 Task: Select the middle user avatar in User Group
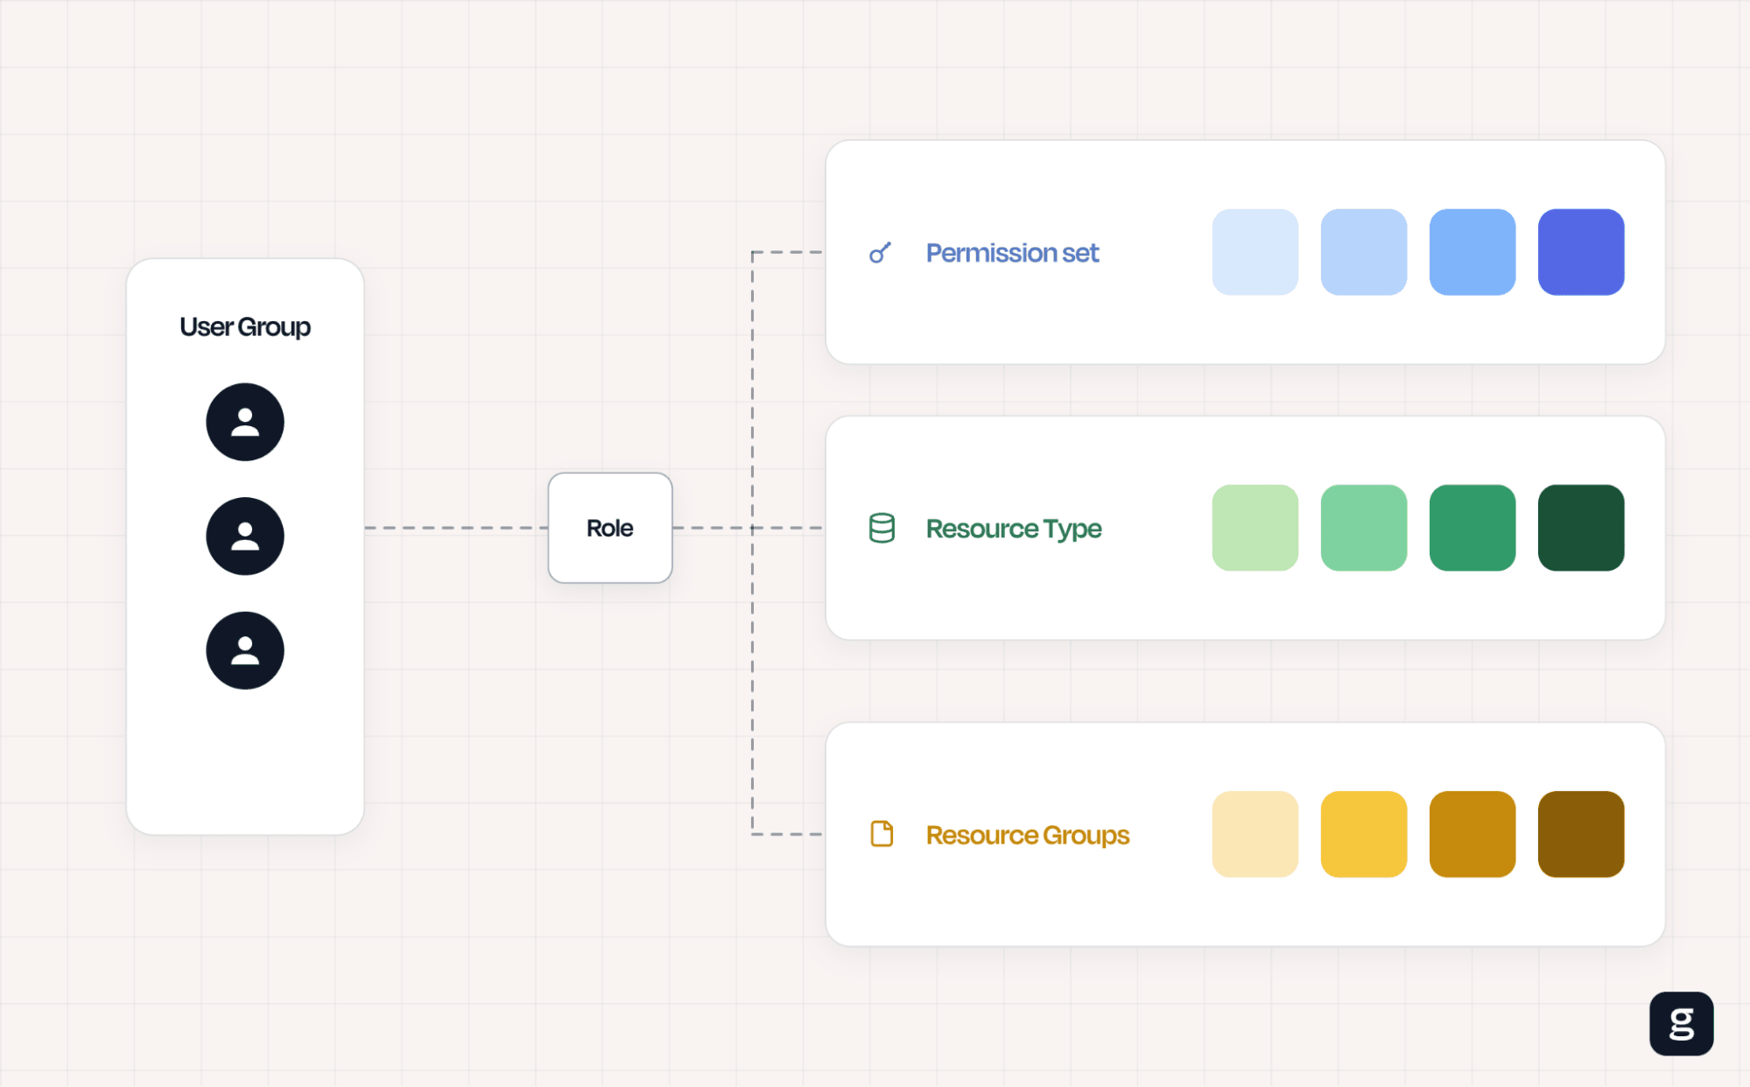click(x=245, y=536)
